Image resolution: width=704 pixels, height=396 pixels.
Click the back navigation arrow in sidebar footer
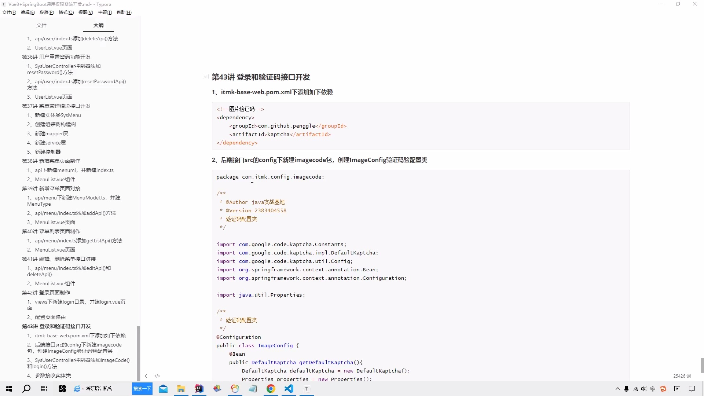[146, 376]
